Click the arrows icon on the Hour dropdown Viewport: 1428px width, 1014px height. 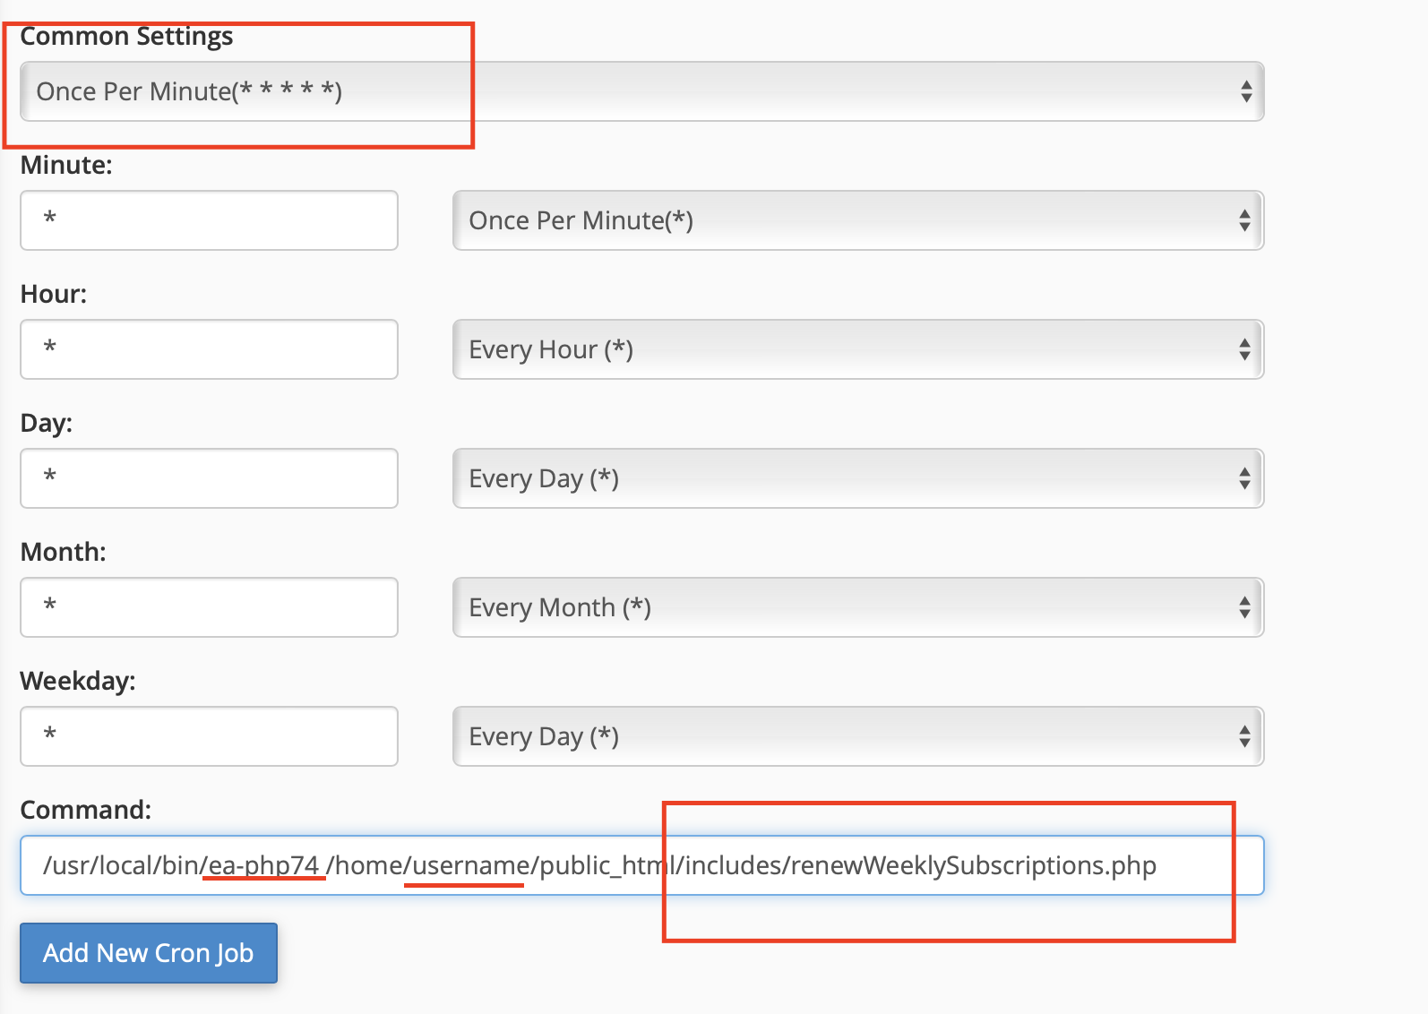[1243, 349]
